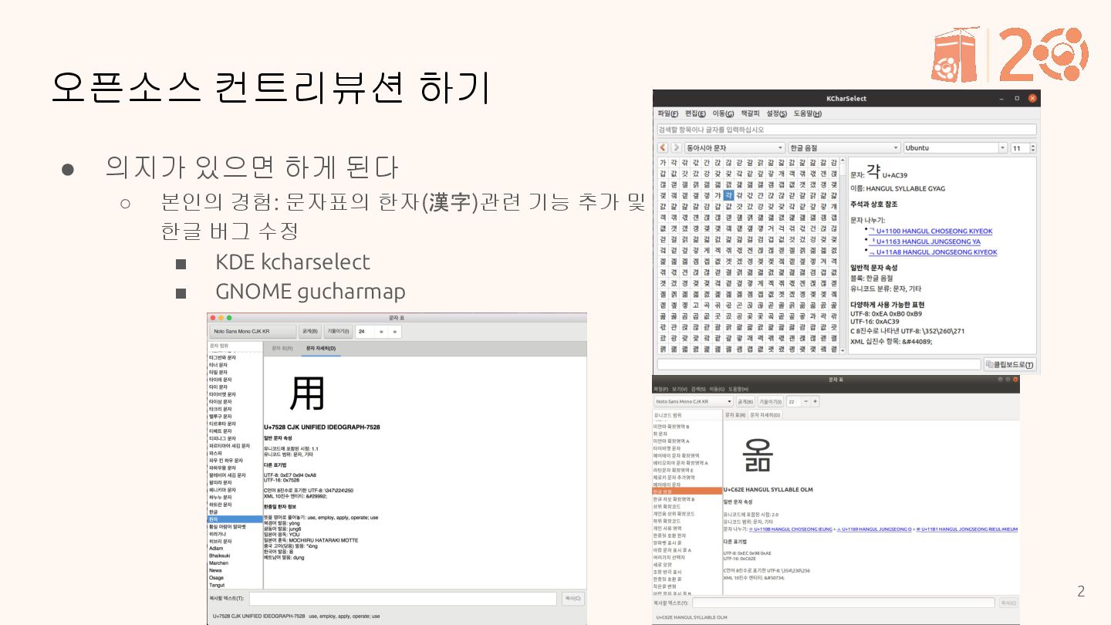
Task: Open 파일(F) menu in Ubuntu 문자 표 window
Action: (x=660, y=389)
